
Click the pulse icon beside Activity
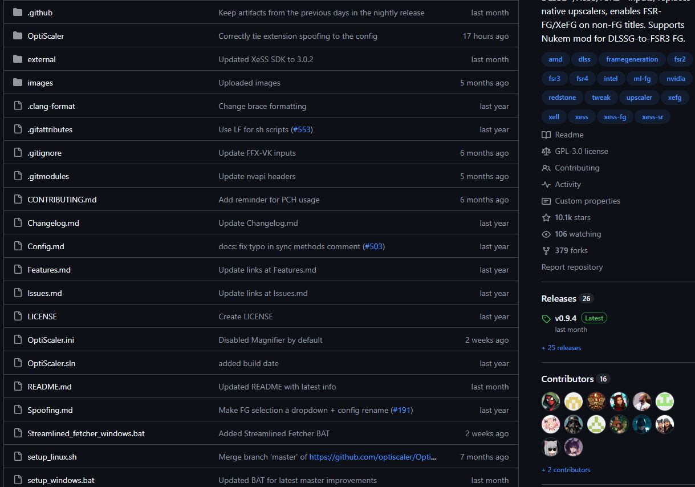(x=546, y=184)
